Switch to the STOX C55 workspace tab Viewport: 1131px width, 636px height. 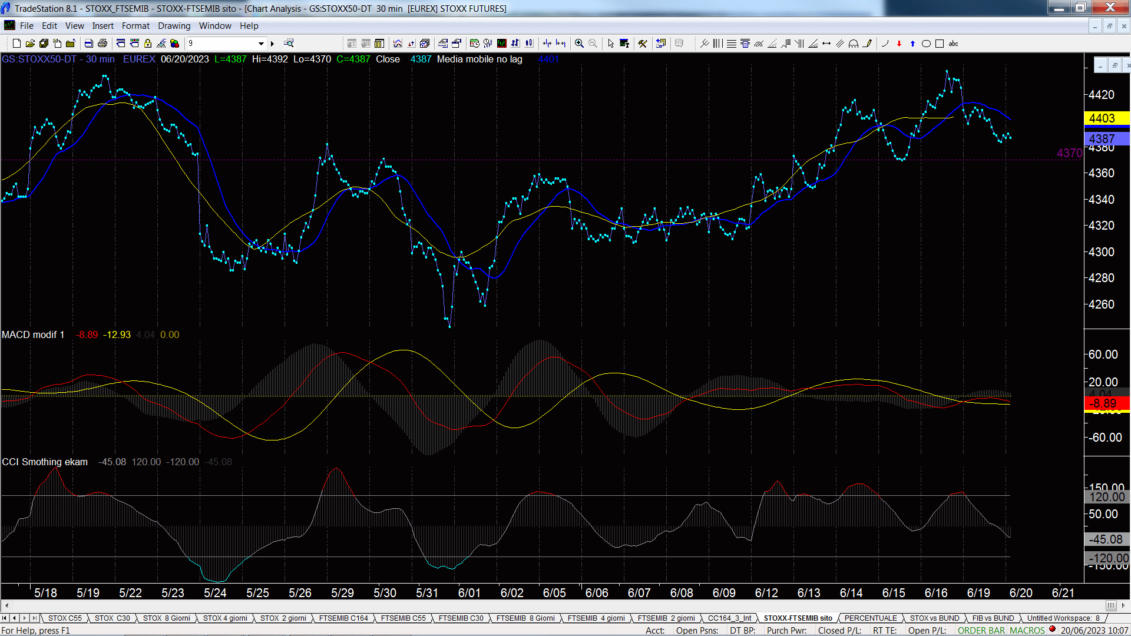(65, 618)
